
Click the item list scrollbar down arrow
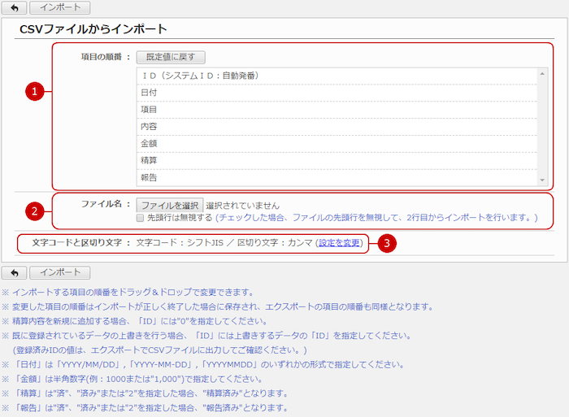click(541, 180)
